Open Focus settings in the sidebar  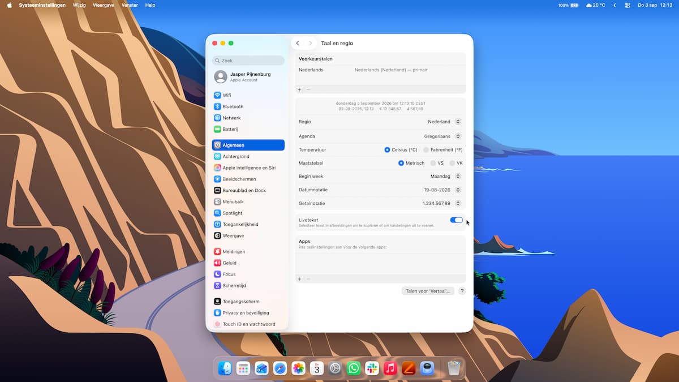coord(248,274)
